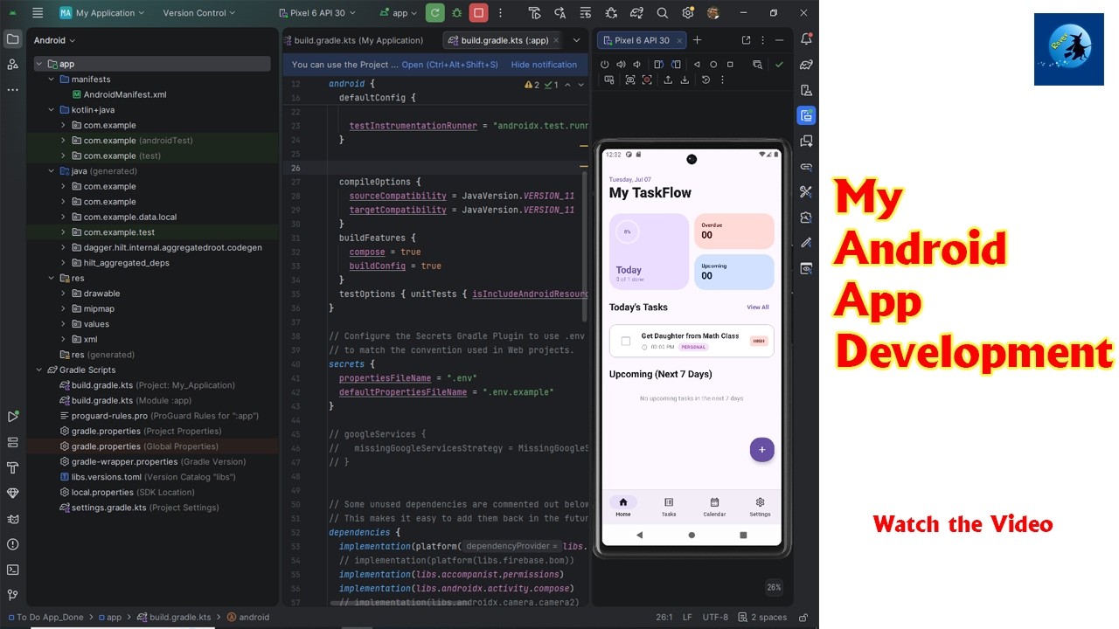Open the Tasks tab in the app

pos(669,507)
